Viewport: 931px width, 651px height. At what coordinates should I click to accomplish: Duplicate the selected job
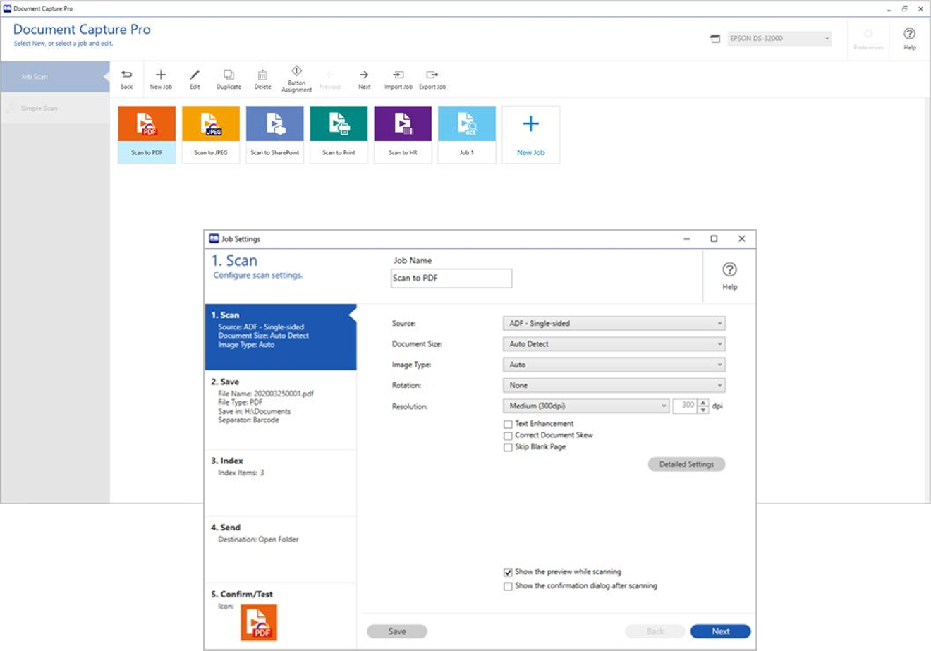pyautogui.click(x=229, y=79)
